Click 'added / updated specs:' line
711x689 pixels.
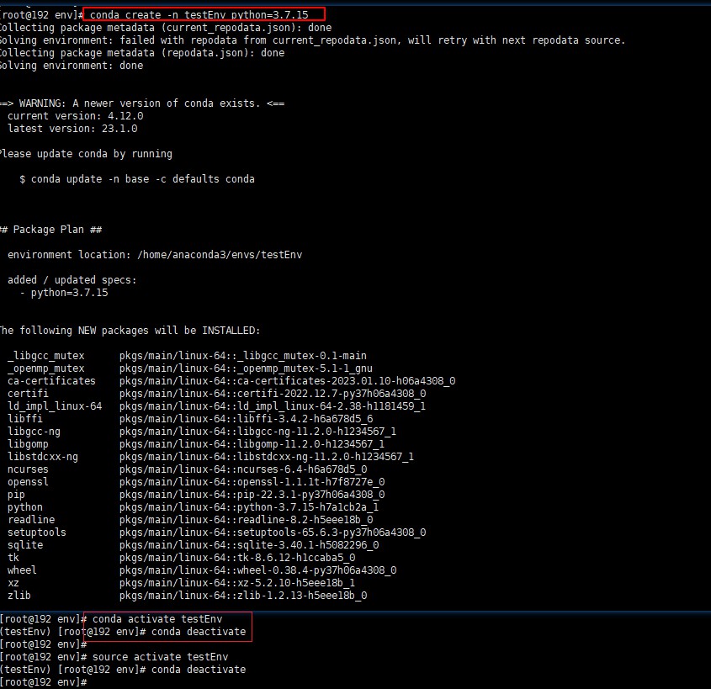[x=72, y=280]
